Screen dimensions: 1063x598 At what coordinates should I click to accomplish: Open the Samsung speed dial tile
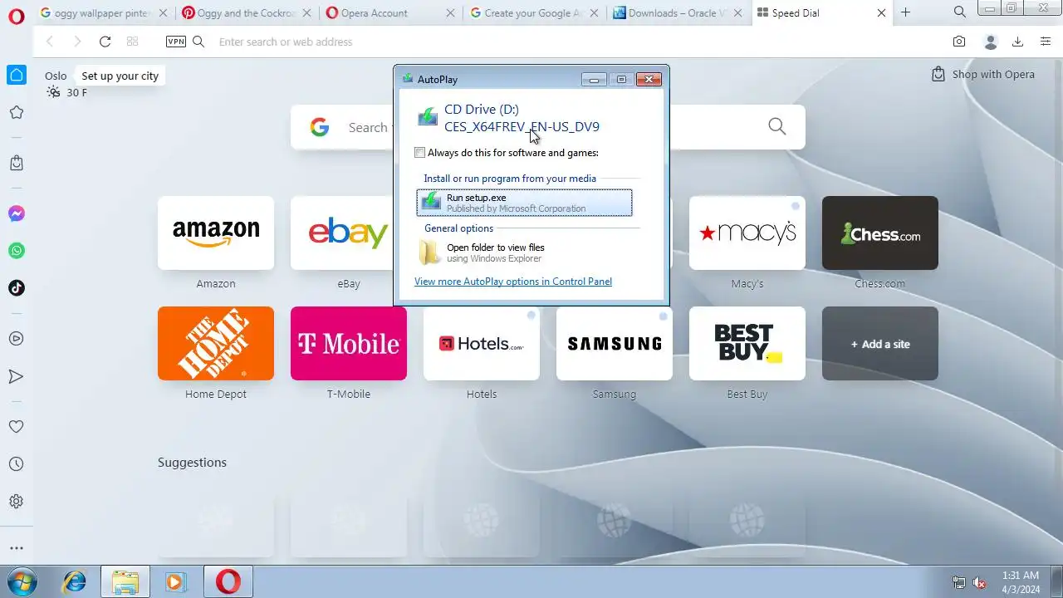615,343
